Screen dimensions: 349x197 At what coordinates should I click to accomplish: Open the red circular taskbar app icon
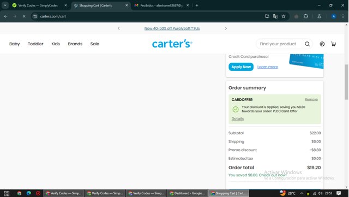38,193
